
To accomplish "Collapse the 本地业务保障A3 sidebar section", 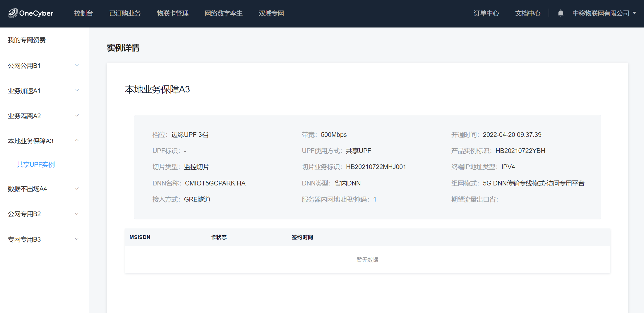I will [44, 141].
